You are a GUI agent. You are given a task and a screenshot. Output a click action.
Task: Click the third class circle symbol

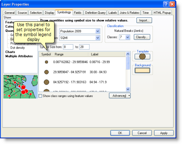click(x=46, y=82)
